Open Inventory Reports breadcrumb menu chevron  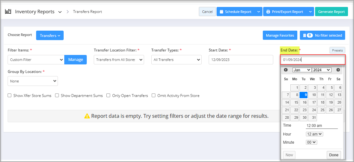[60, 12]
